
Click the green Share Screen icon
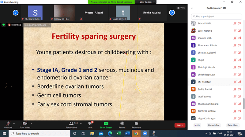tap(106, 123)
